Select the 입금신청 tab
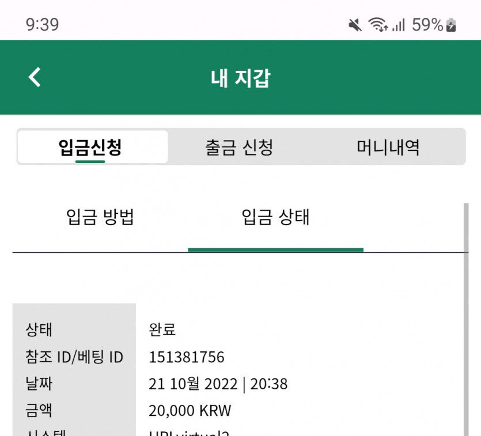The width and height of the screenshot is (481, 436). 93,147
